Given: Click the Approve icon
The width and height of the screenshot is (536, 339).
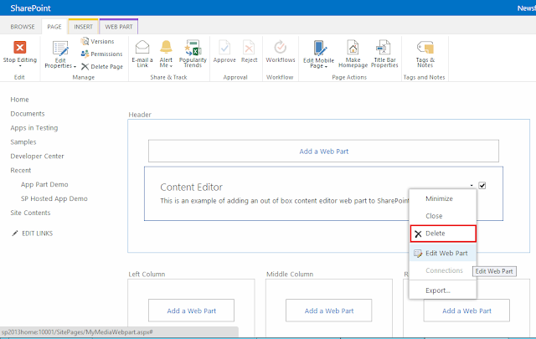Looking at the screenshot, I should coord(224,47).
